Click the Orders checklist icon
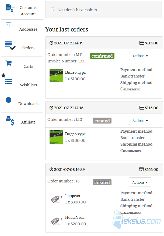This screenshot has height=236, width=164. click(x=10, y=45)
